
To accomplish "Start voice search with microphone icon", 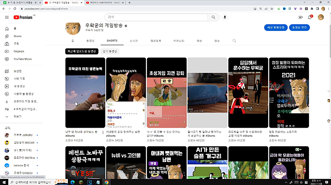I will pos(225,17).
